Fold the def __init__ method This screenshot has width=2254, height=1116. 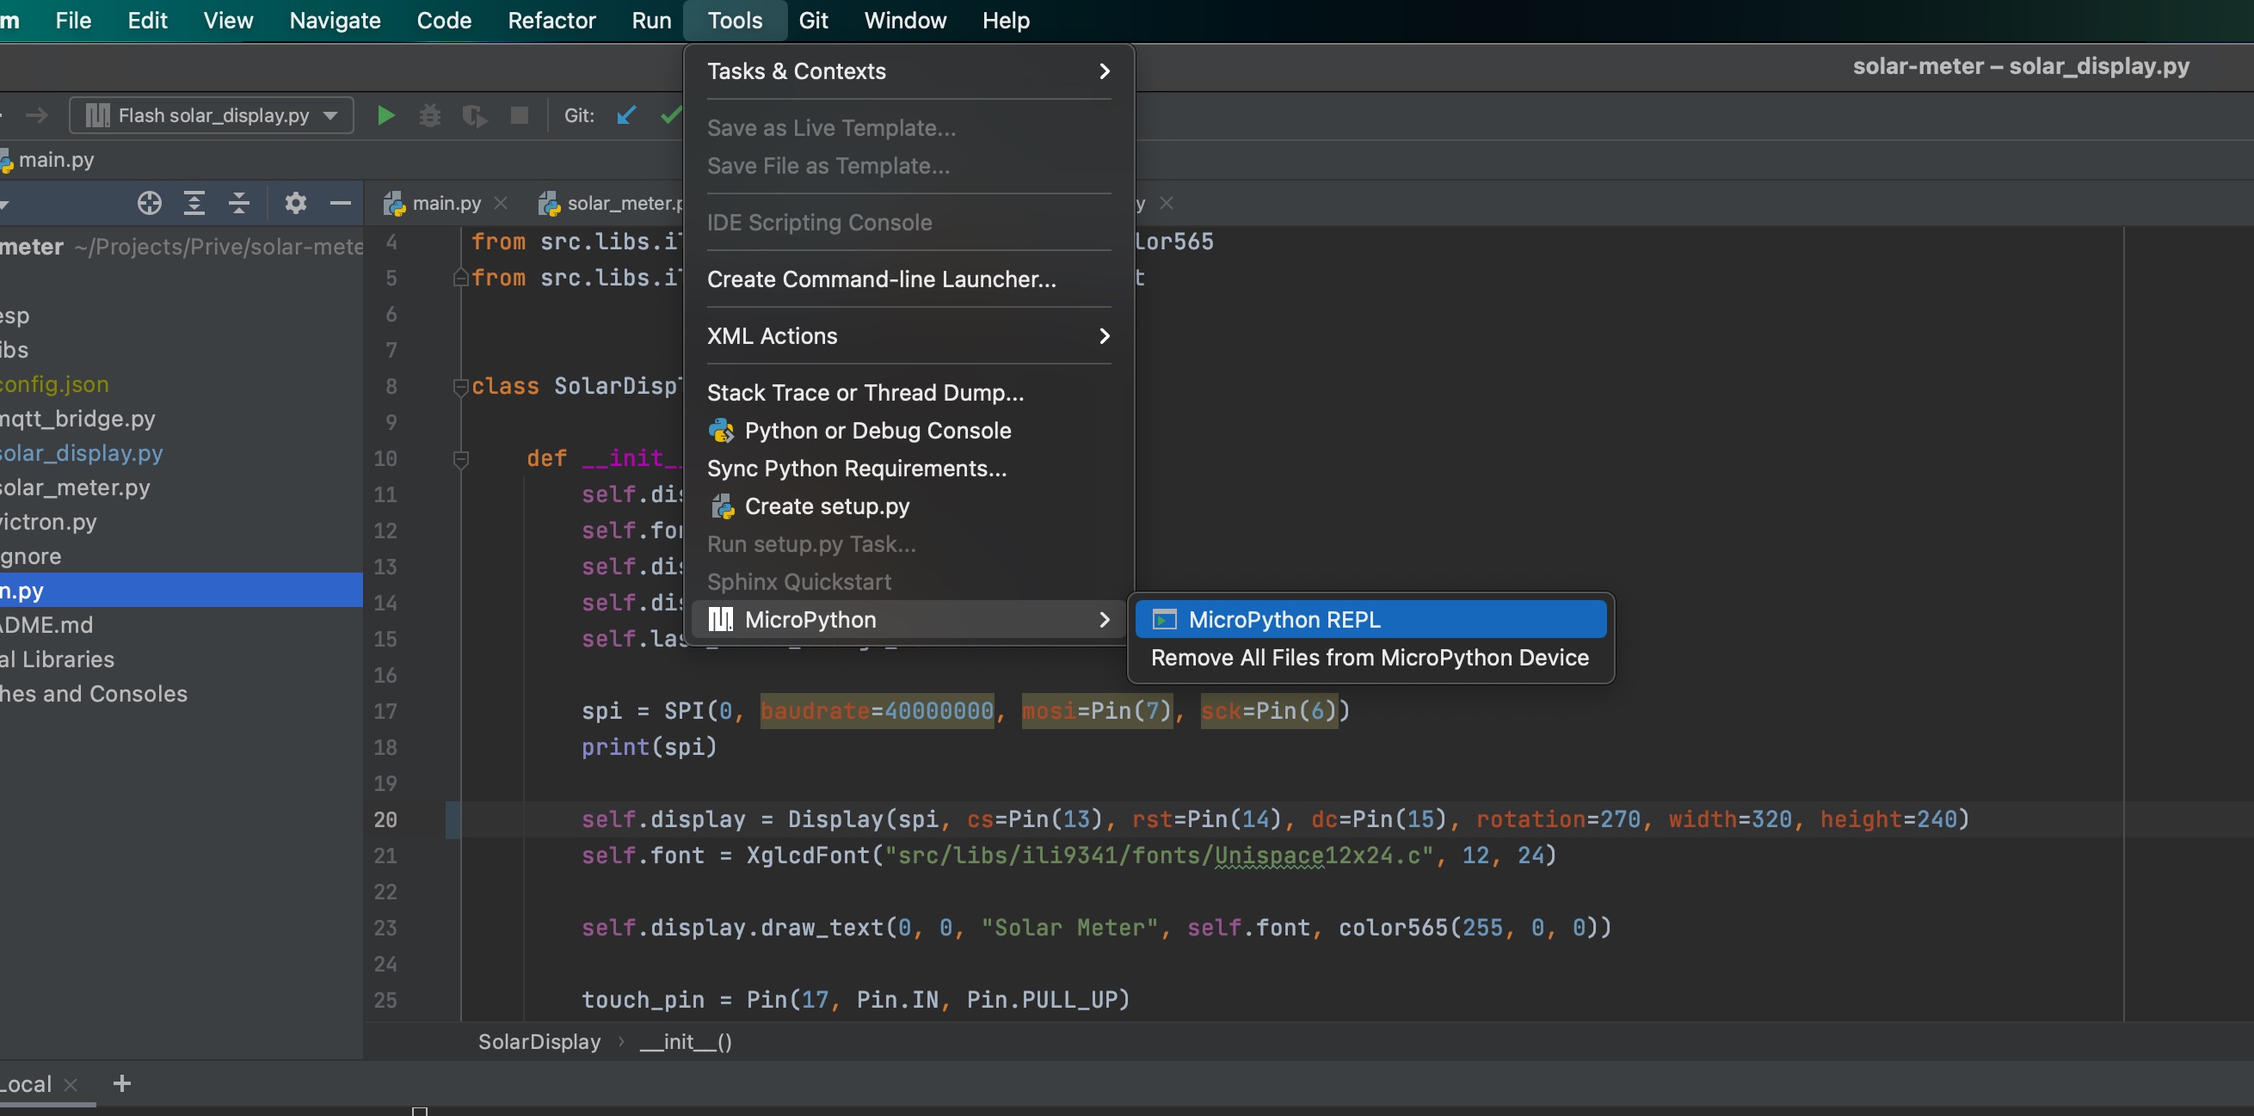tap(460, 458)
